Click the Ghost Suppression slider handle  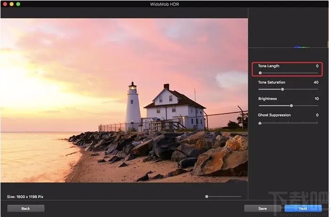(x=260, y=123)
